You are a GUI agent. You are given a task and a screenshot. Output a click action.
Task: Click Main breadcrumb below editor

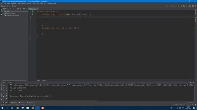click(x=38, y=80)
